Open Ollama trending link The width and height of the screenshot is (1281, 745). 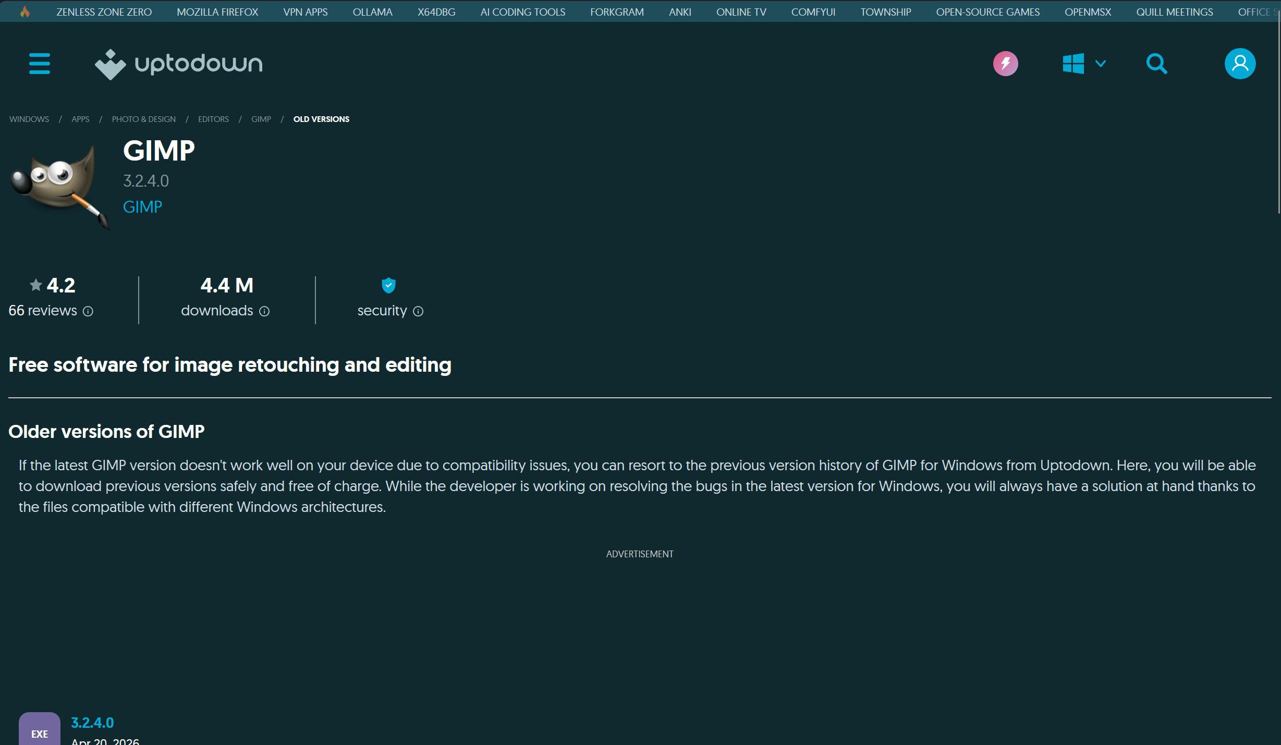click(x=372, y=12)
